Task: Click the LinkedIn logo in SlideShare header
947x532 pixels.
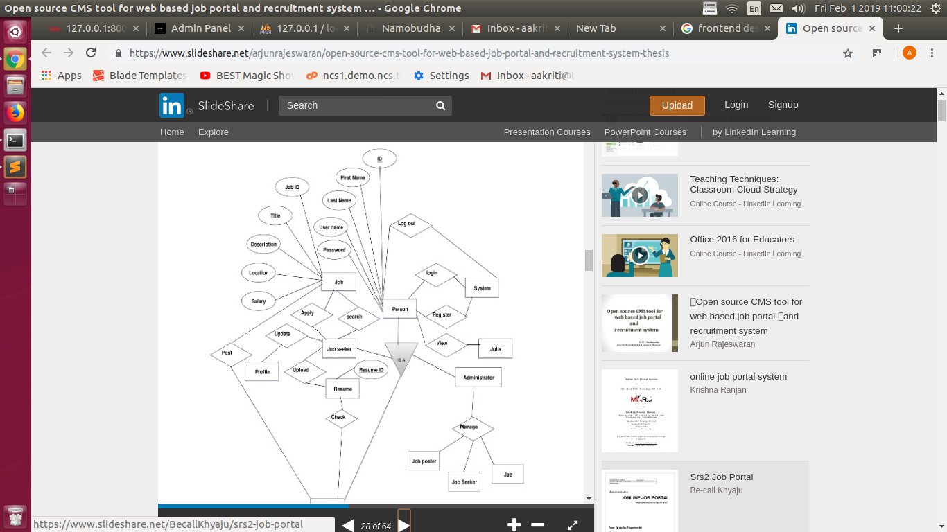Action: (x=172, y=105)
